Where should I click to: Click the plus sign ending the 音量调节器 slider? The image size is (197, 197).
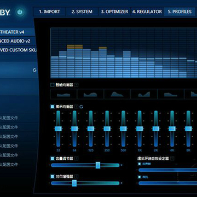point(121,165)
